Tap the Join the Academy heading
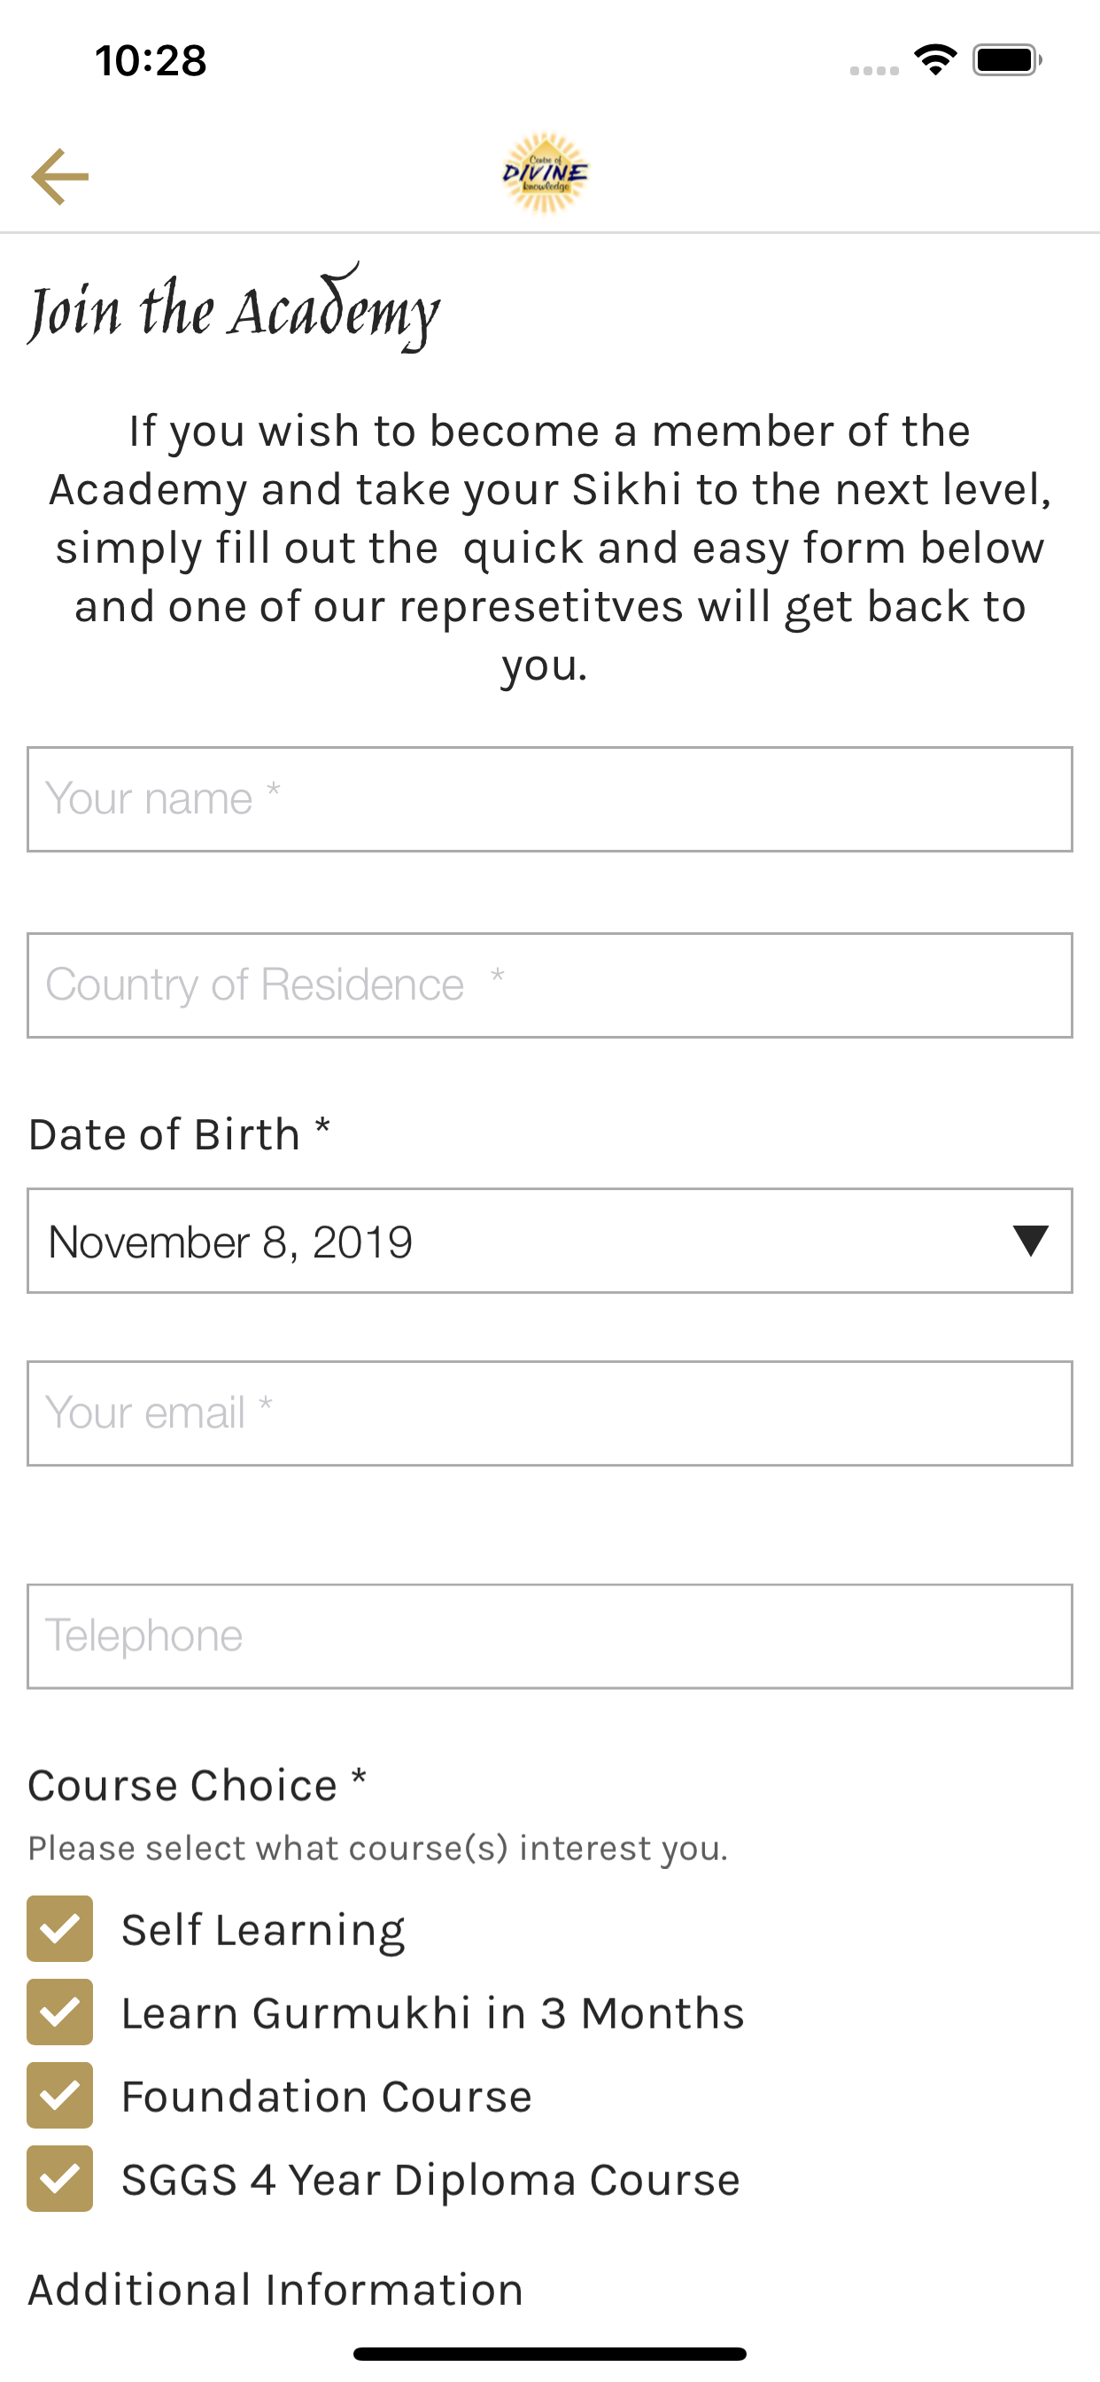The image size is (1100, 2382). click(x=234, y=307)
